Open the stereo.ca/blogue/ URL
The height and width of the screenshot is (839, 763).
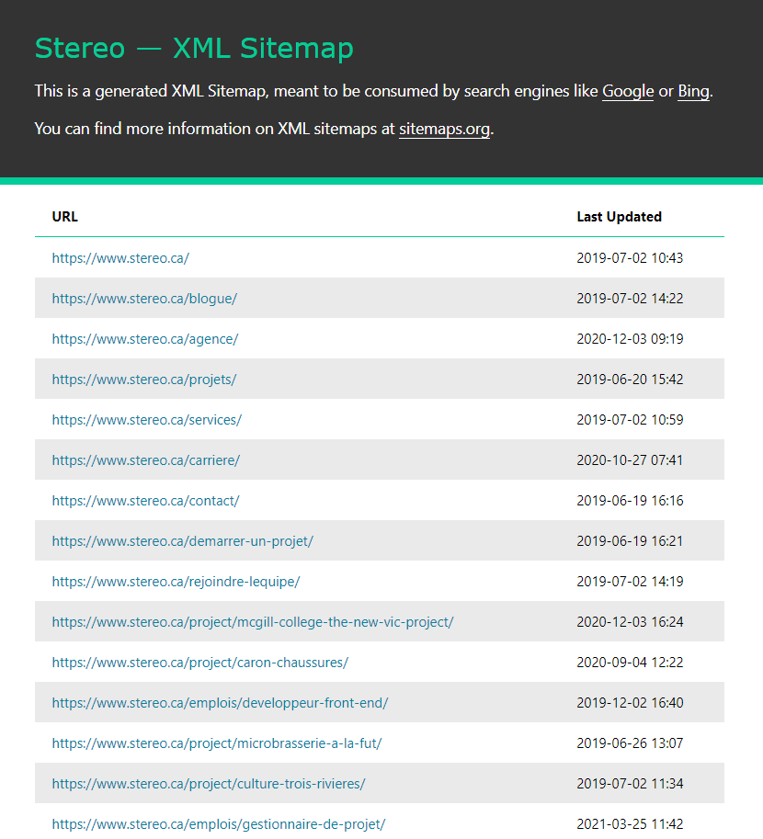(144, 299)
